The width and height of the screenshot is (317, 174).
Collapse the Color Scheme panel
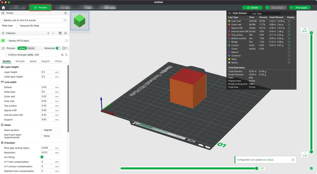(229, 13)
